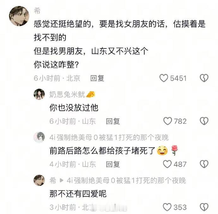Like the top comment with 5451 likes

[164, 78]
